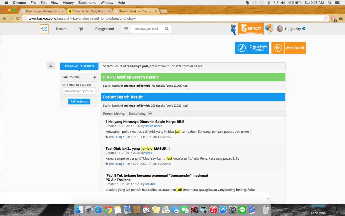This screenshot has width=345, height=216.
Task: Open Notification Center in the menu bar
Action: [337, 3]
